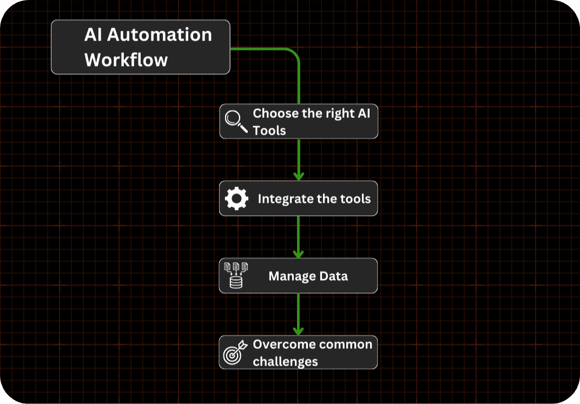Select the AI Automation Workflow title box

click(x=141, y=47)
